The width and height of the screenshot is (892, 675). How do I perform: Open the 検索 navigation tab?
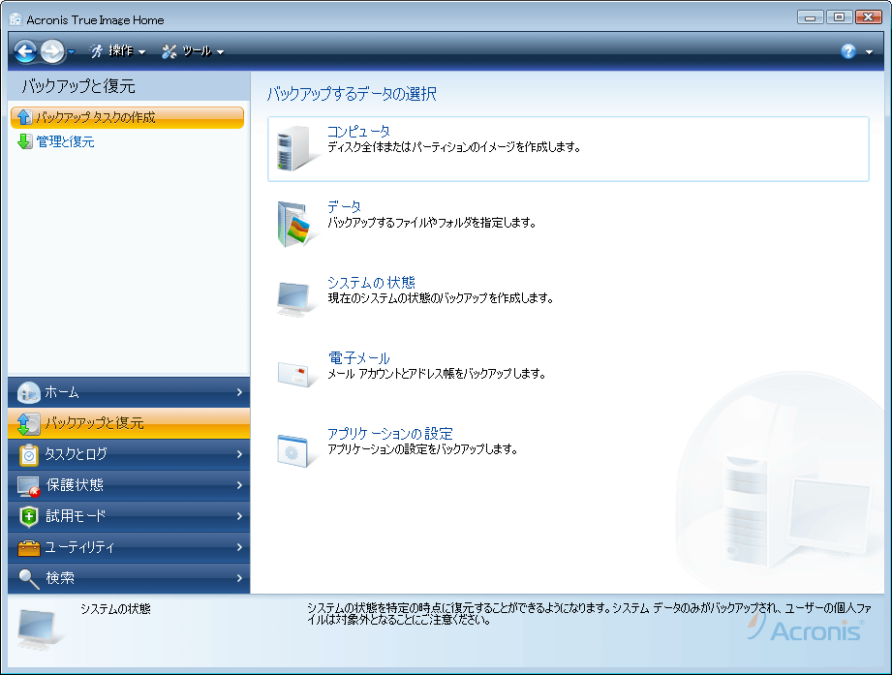(129, 578)
